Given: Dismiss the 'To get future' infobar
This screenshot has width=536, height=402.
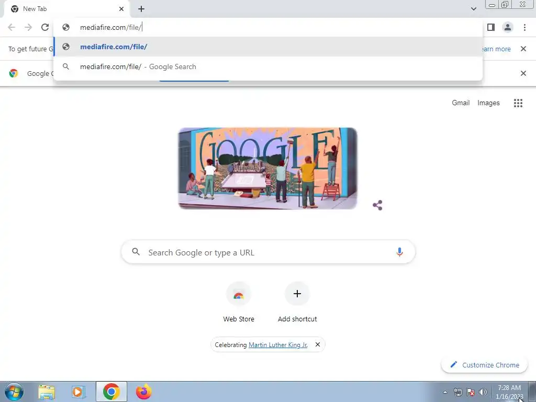Looking at the screenshot, I should pos(523,49).
